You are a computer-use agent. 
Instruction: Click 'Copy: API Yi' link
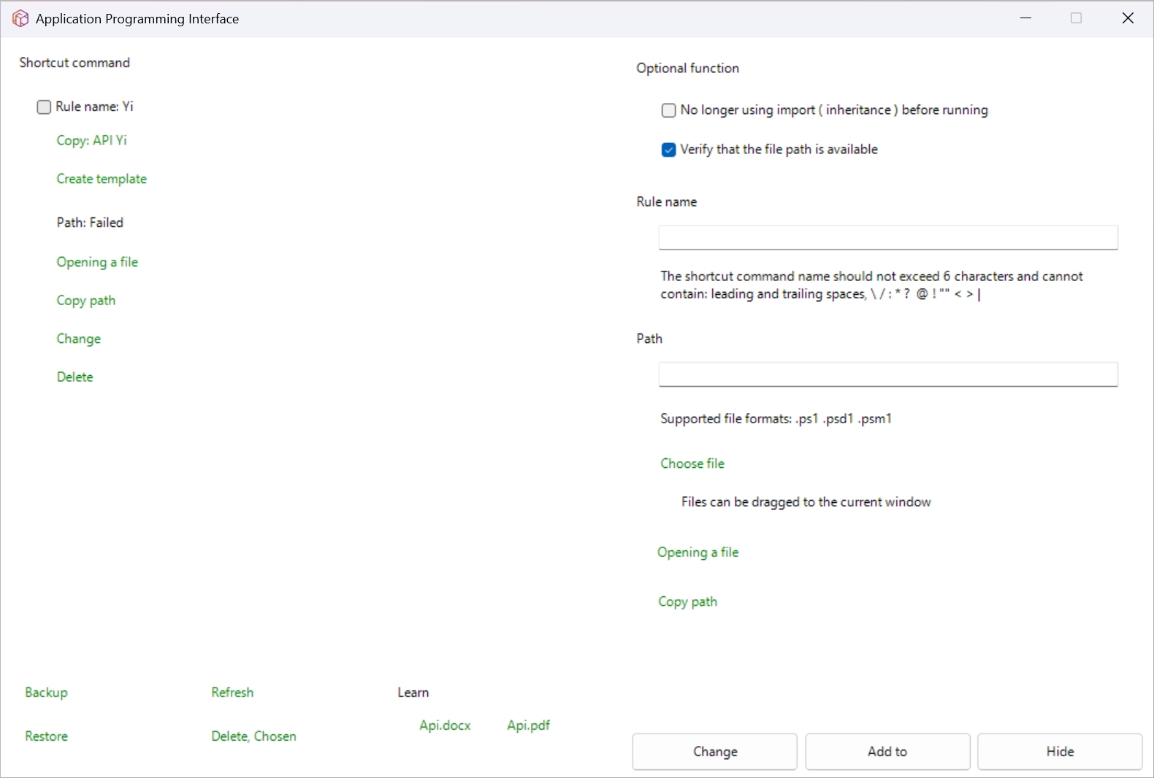click(x=92, y=140)
